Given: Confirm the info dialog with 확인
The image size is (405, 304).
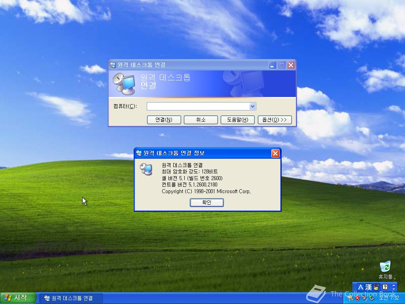Looking at the screenshot, I should (x=206, y=202).
